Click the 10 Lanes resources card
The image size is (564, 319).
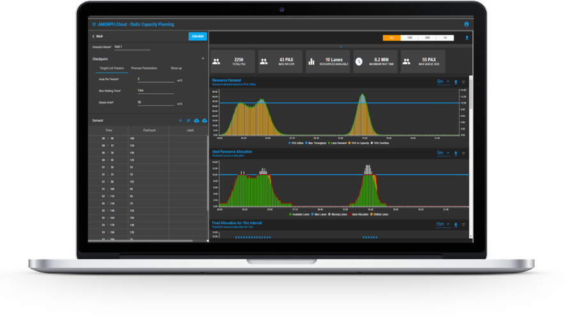pyautogui.click(x=327, y=62)
